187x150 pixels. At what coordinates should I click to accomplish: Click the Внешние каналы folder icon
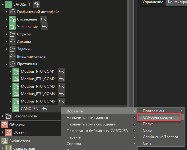pyautogui.click(x=12, y=57)
